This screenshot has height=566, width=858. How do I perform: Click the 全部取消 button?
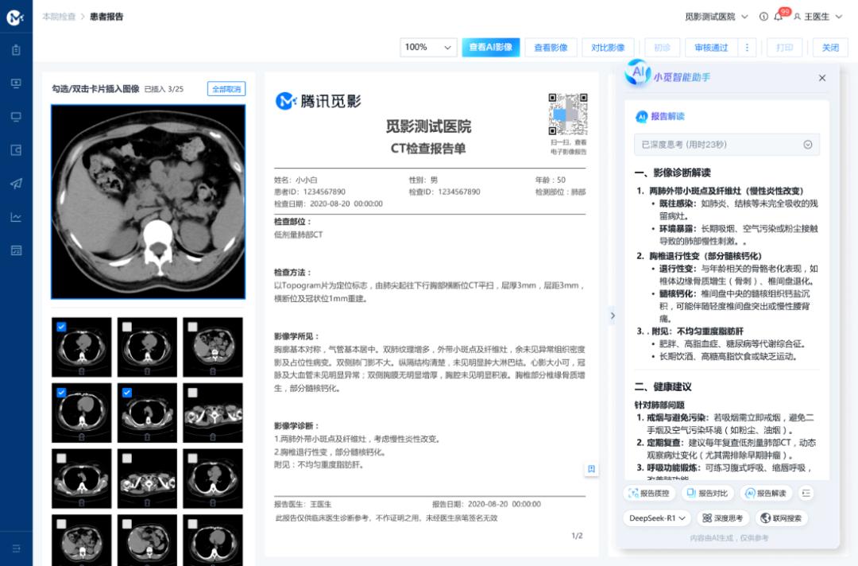[226, 89]
